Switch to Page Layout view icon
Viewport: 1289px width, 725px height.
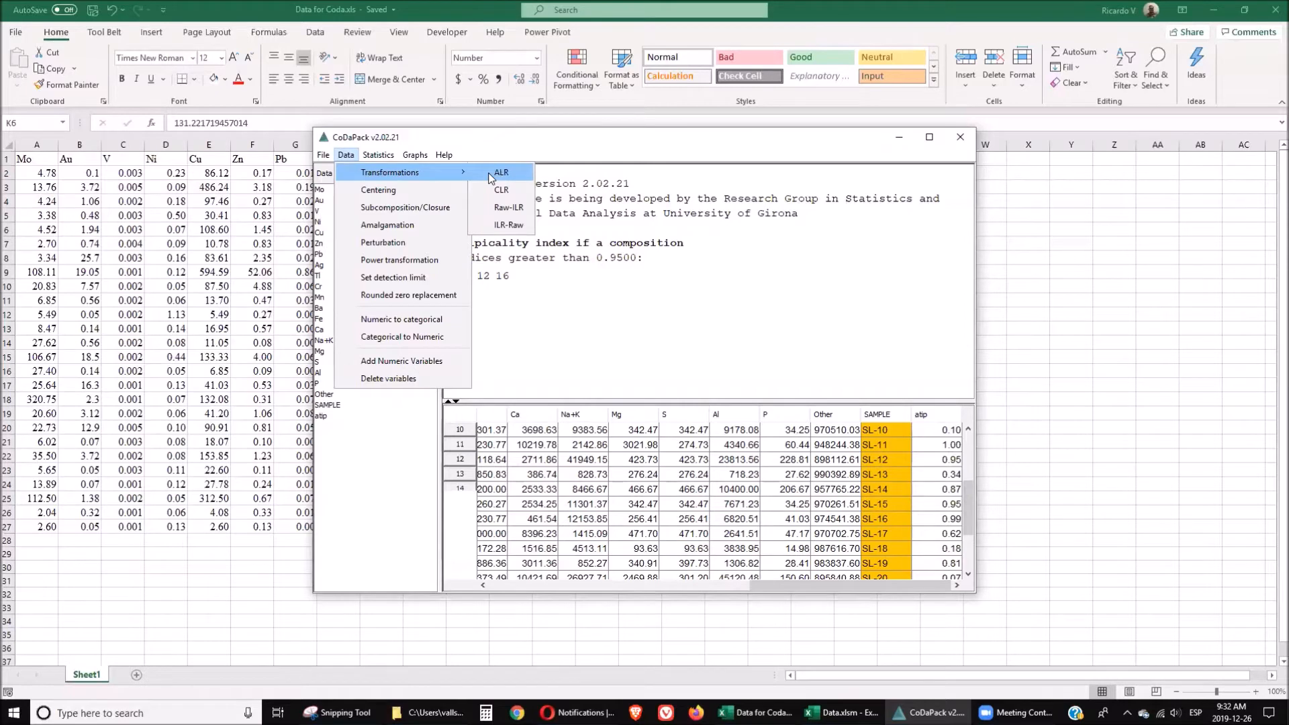[x=1129, y=691]
